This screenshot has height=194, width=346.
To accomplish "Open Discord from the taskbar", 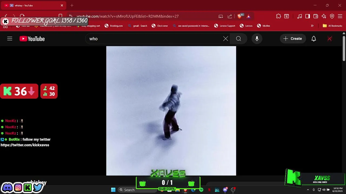I will point(225,190).
